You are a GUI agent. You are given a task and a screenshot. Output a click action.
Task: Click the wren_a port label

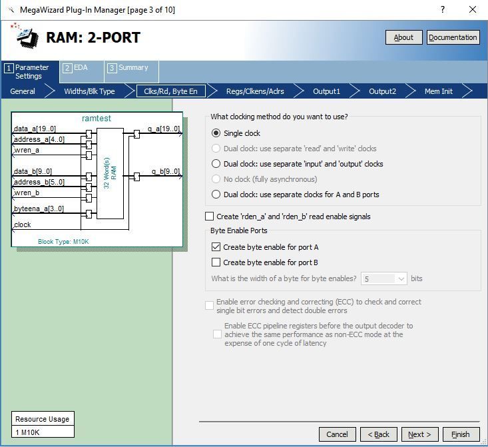tap(27, 150)
